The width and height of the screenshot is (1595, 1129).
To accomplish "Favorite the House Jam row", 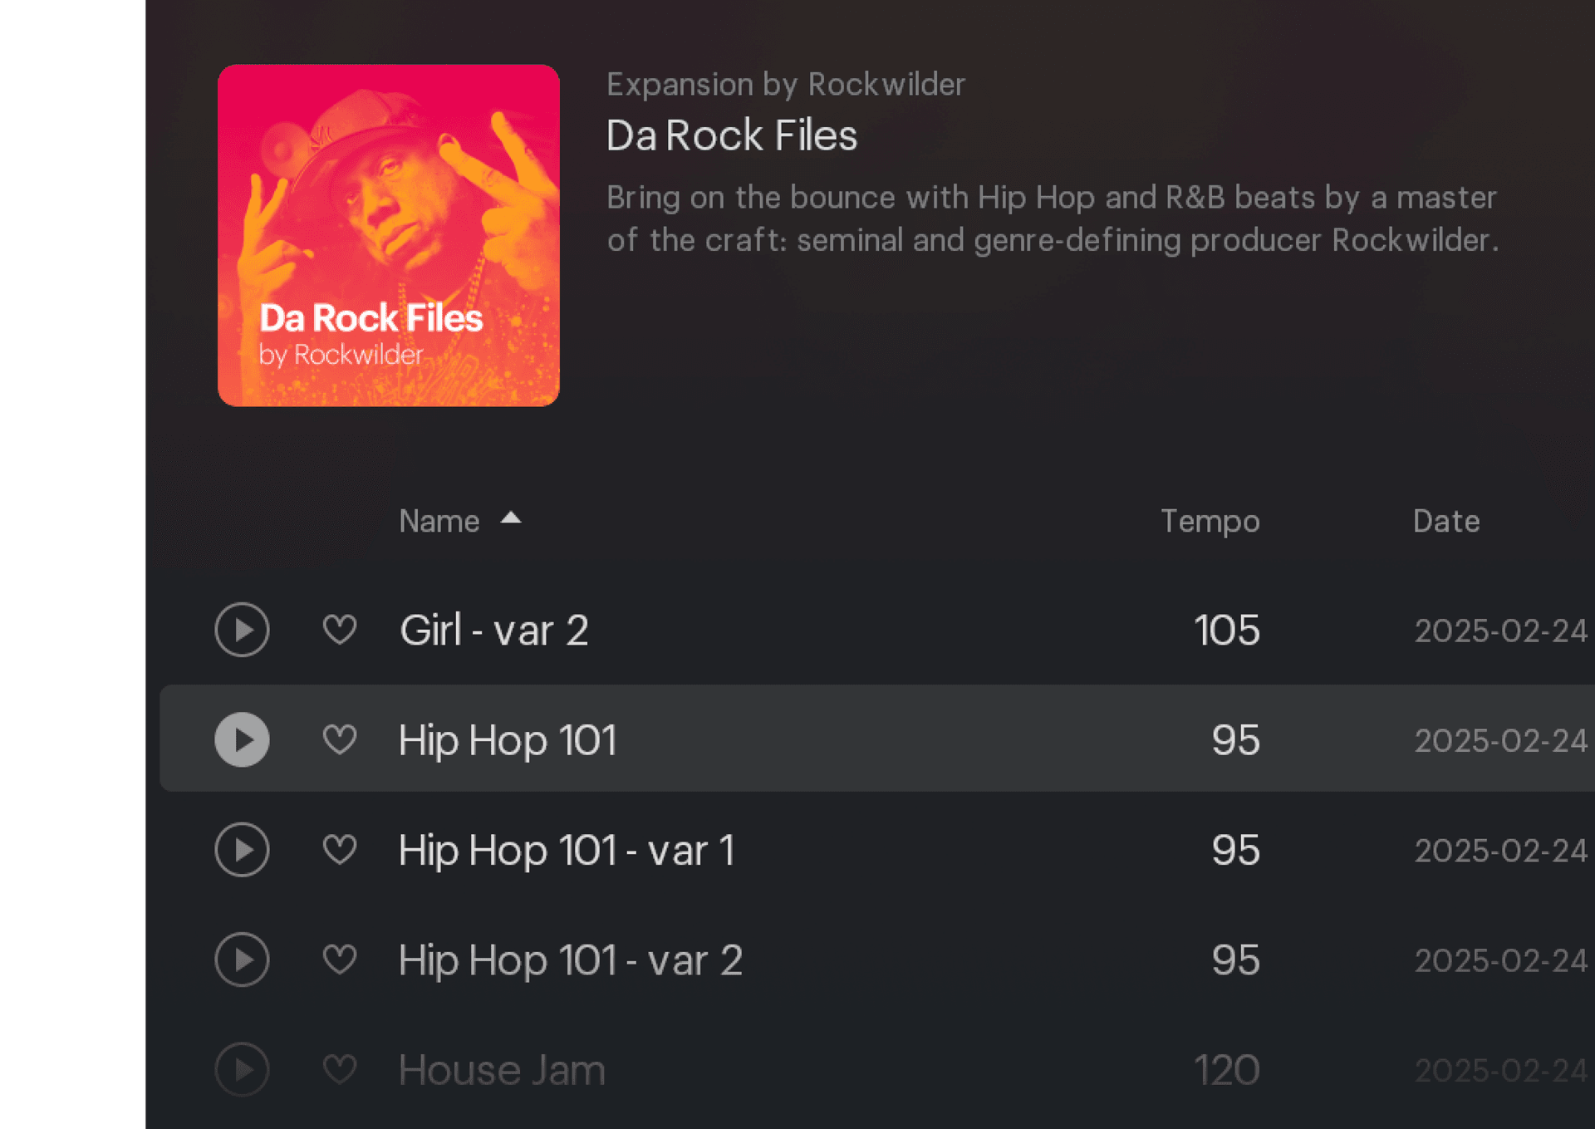I will 340,1069.
